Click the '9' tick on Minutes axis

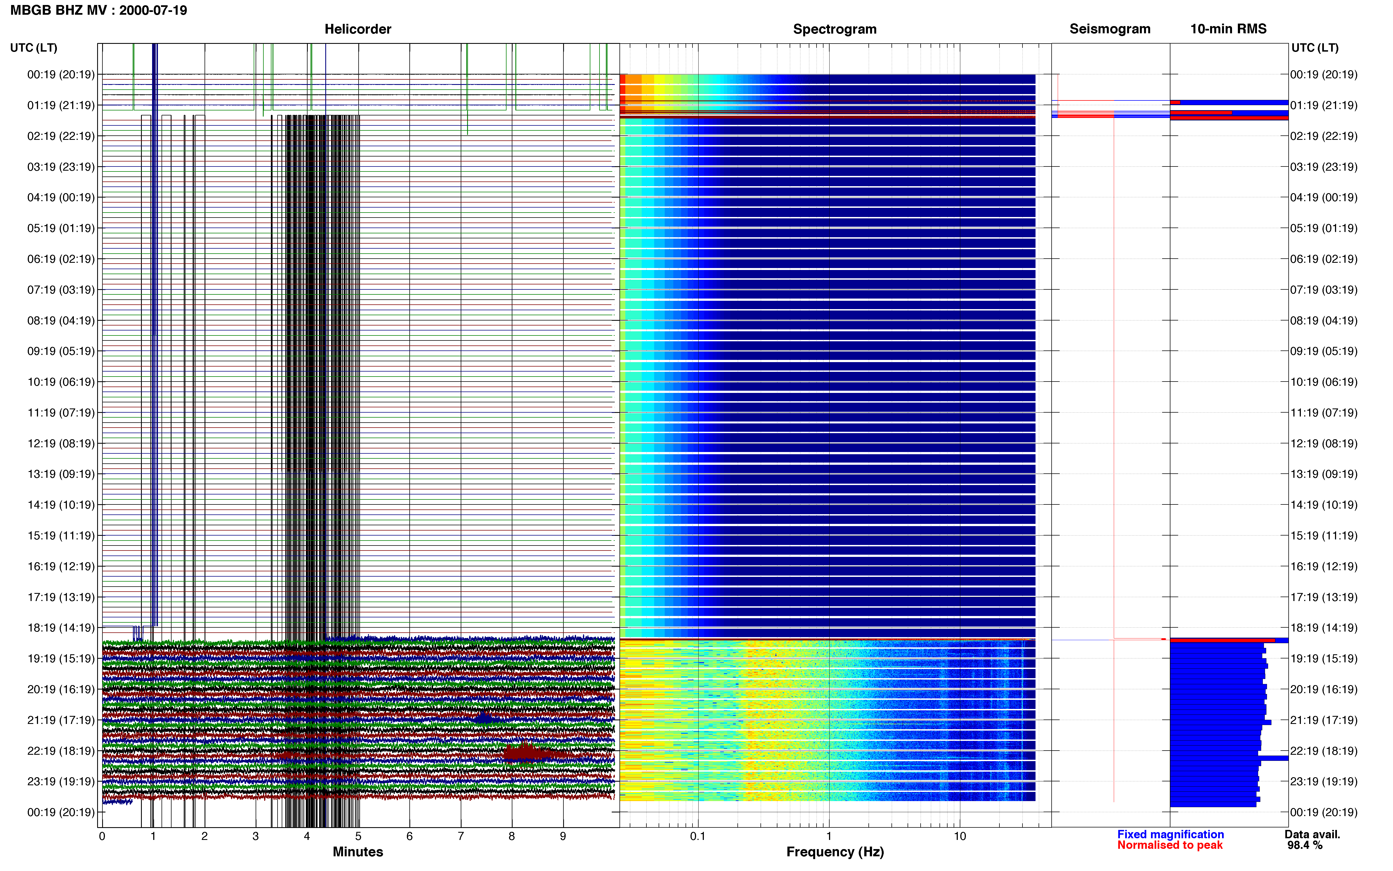pyautogui.click(x=563, y=836)
